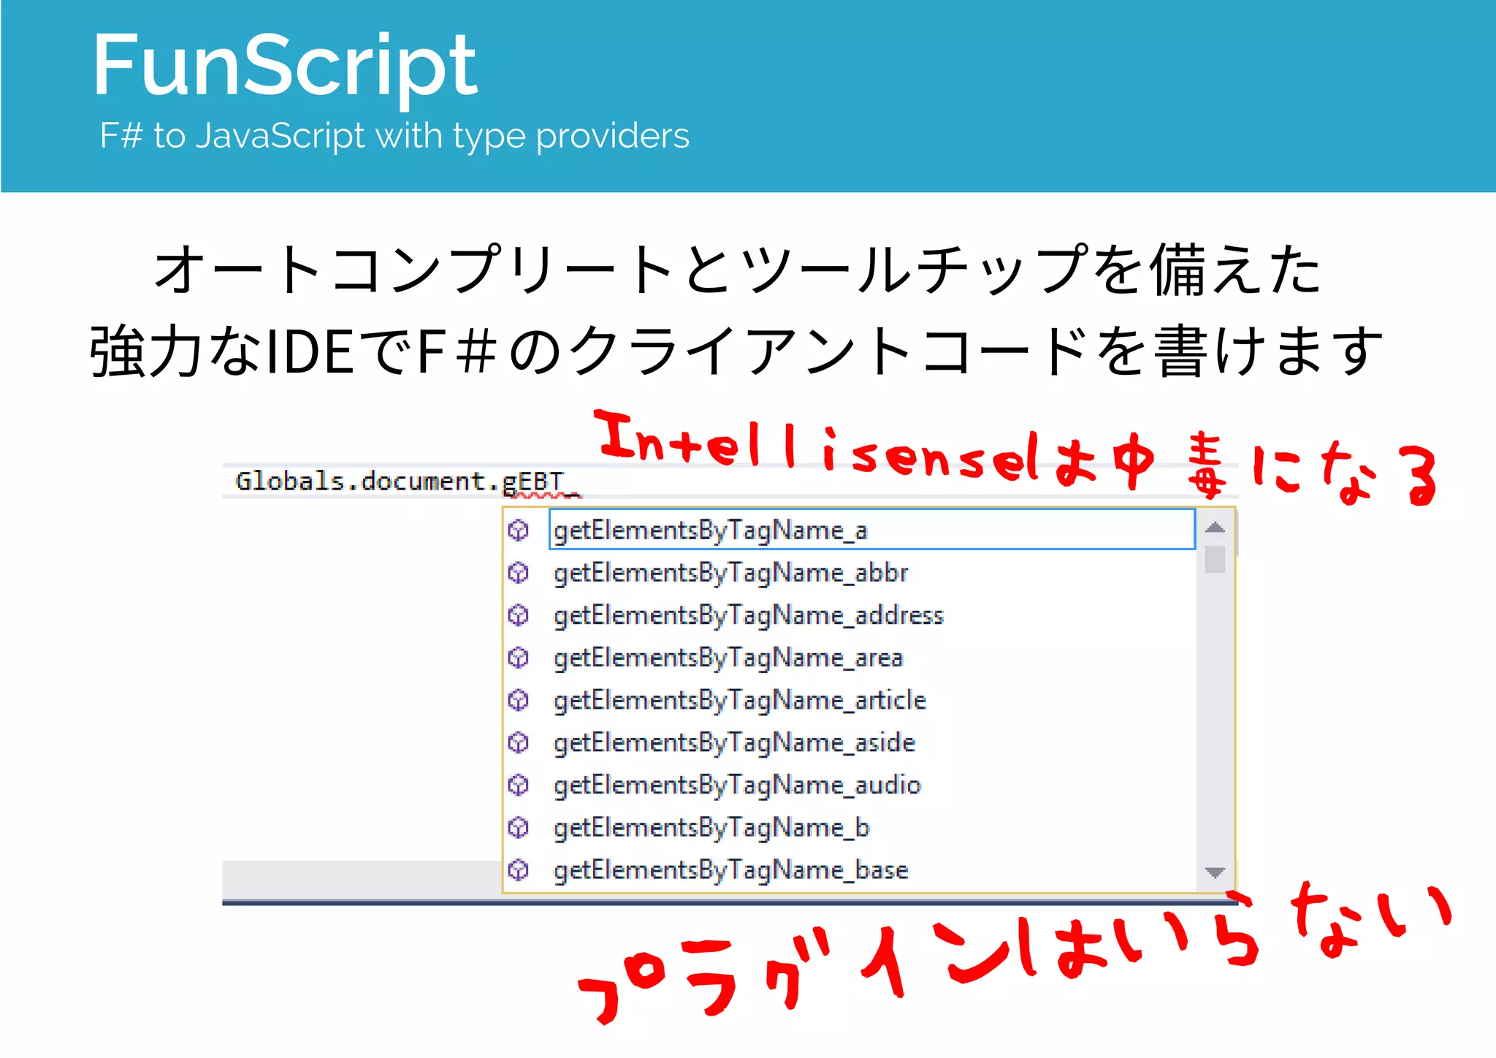This screenshot has width=1496, height=1058.
Task: Click the method icon beside getElementsByTagName_aside
Action: pos(518,742)
